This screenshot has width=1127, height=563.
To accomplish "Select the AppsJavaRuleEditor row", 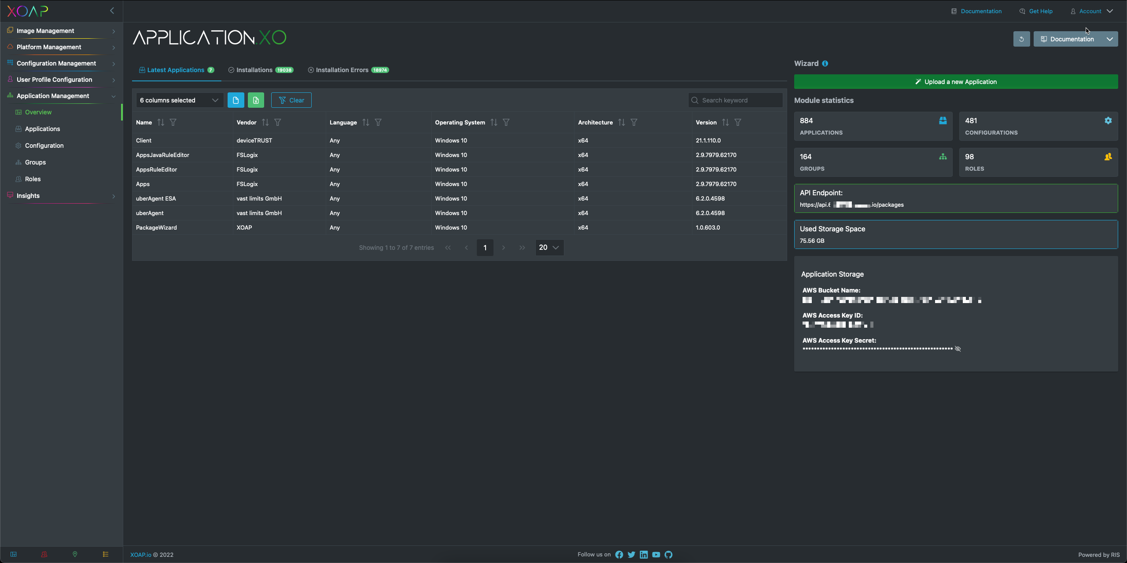I will [x=459, y=155].
